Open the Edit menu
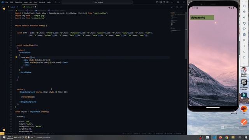This screenshot has width=249, height=140. [x=12, y=2]
